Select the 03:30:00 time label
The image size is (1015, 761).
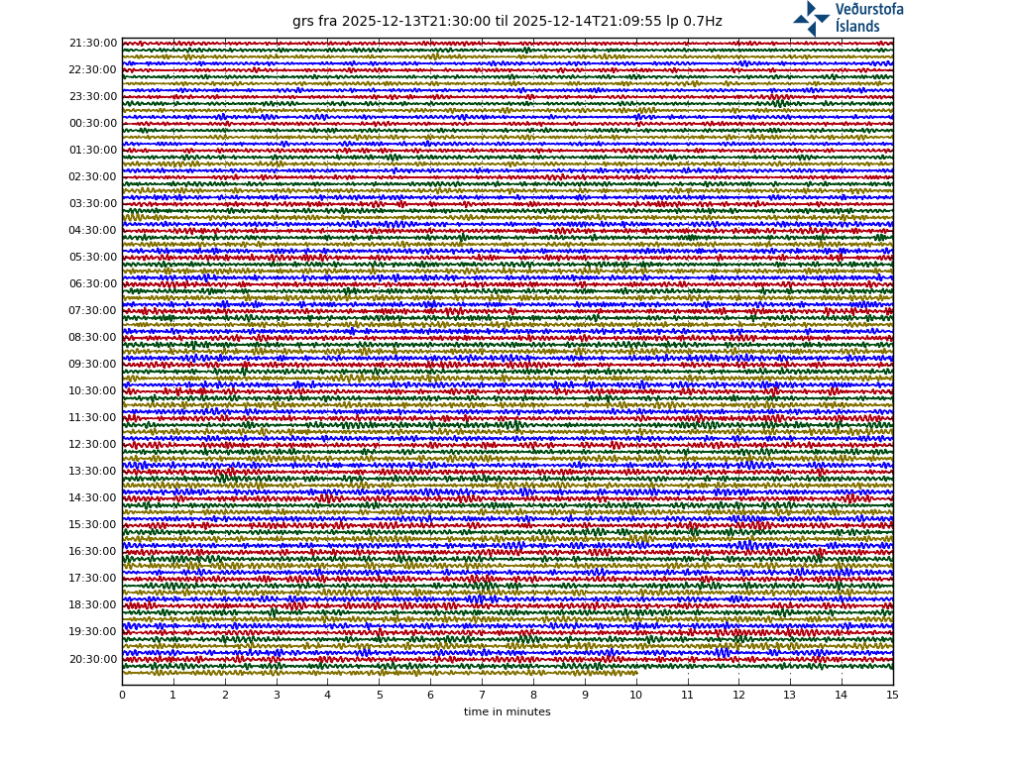pyautogui.click(x=93, y=204)
